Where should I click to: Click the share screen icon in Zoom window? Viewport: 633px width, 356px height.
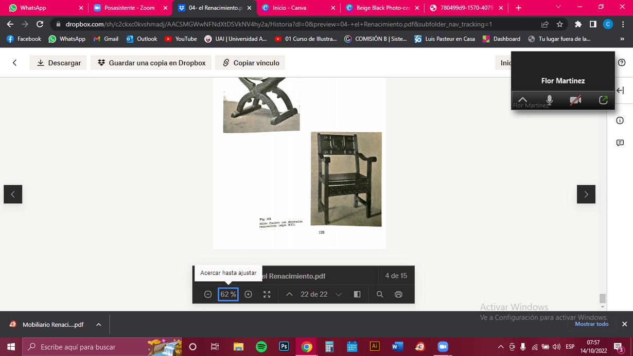pos(603,100)
